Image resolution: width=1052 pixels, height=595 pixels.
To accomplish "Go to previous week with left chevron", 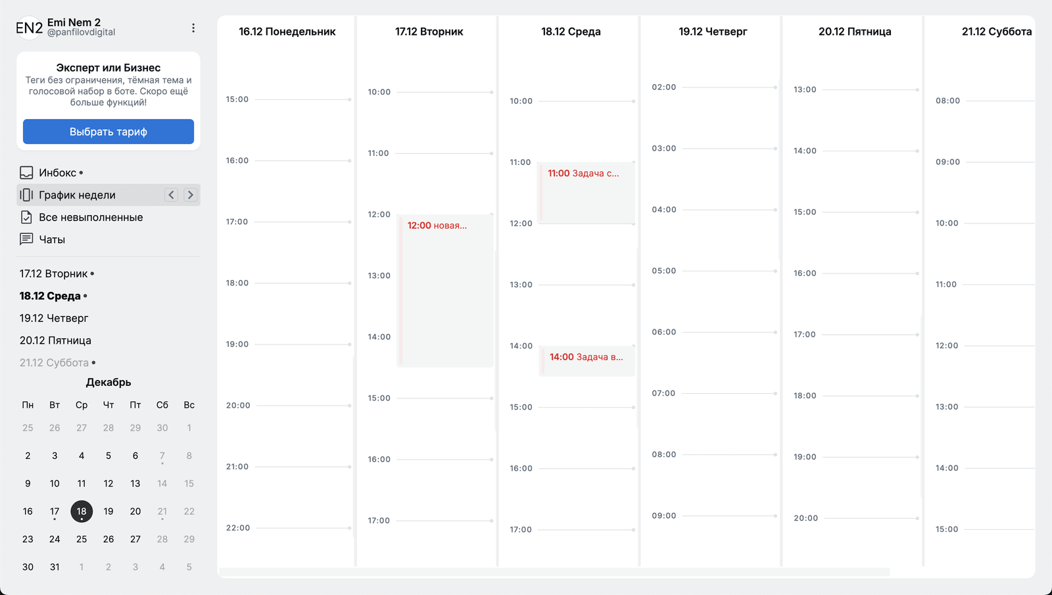I will point(172,195).
